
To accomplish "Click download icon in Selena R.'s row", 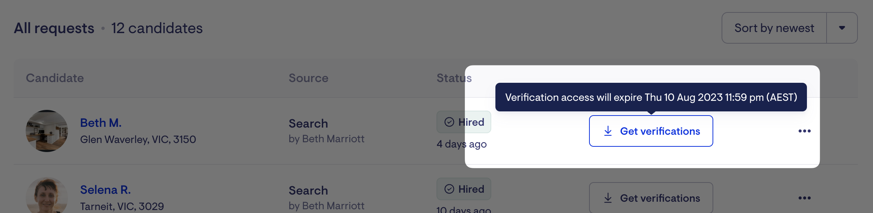I will coord(608,198).
